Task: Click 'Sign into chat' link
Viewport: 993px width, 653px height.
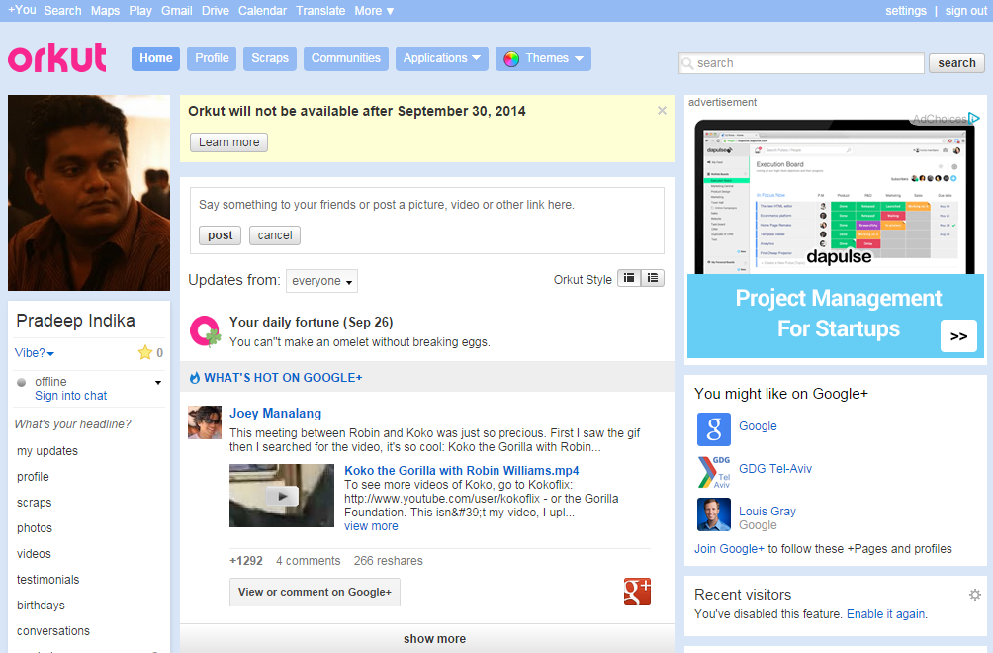Action: point(71,396)
